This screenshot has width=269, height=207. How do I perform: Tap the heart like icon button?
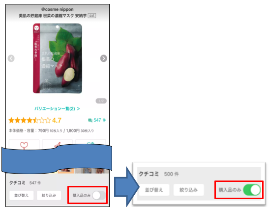[24, 145]
